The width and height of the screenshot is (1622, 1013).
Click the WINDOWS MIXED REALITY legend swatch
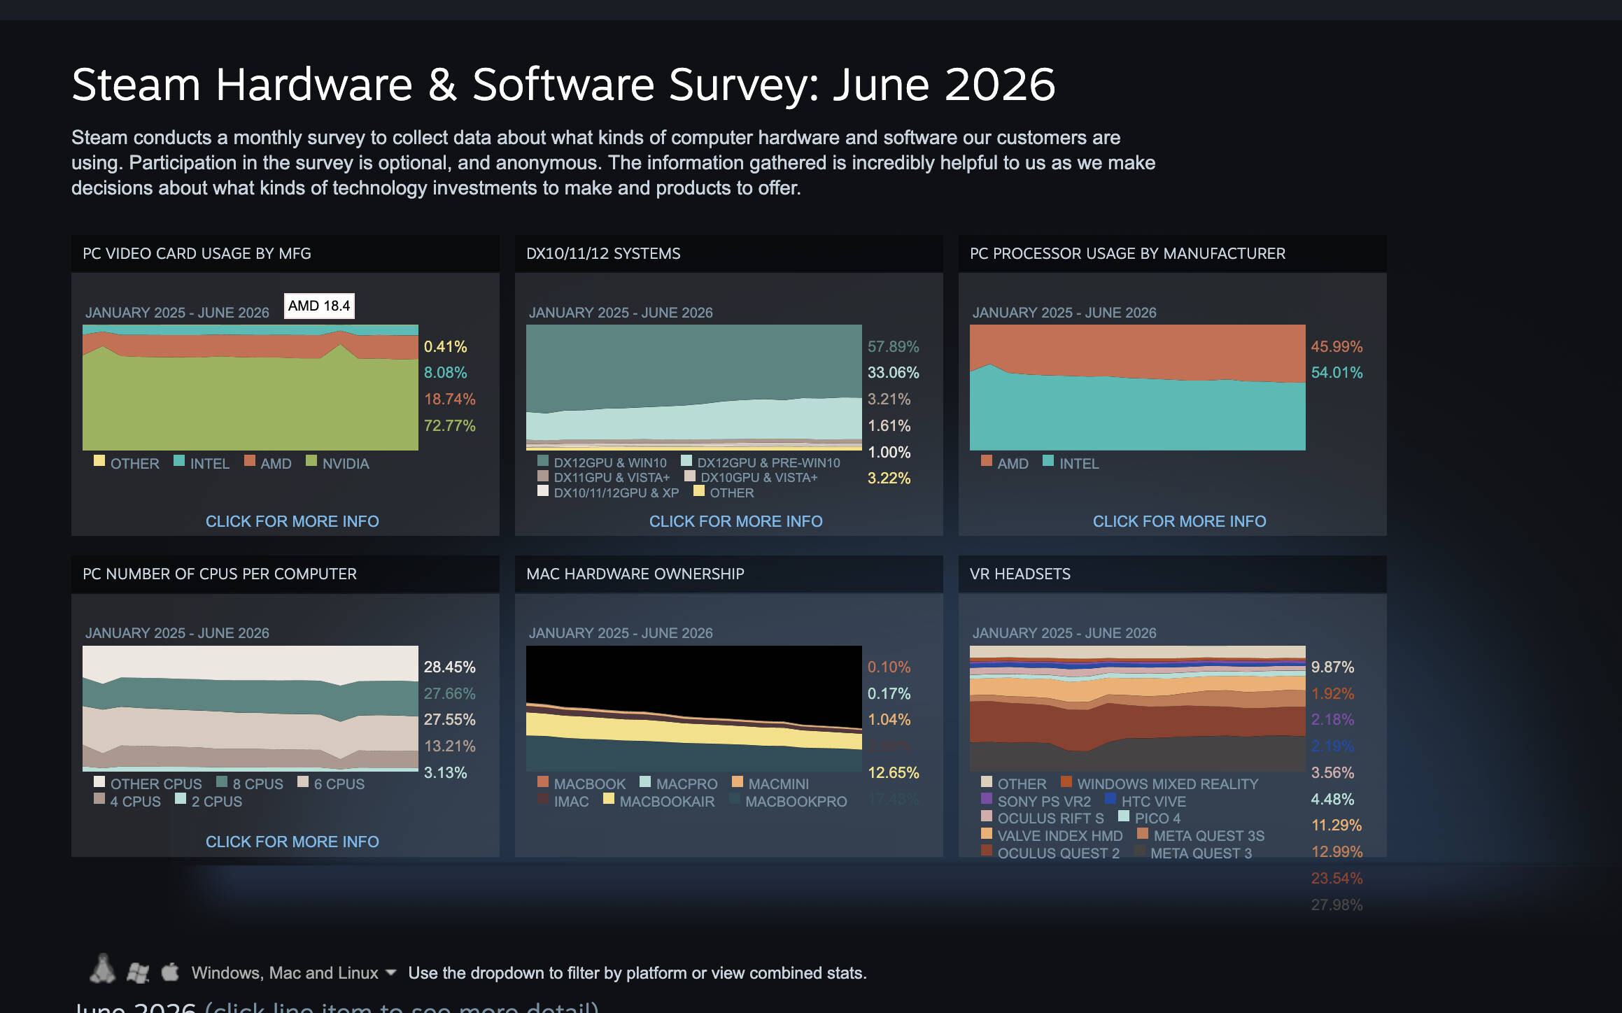[x=1066, y=781]
